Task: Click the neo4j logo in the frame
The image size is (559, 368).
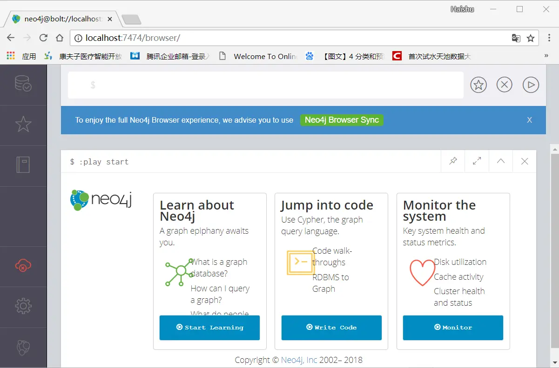Action: point(101,200)
